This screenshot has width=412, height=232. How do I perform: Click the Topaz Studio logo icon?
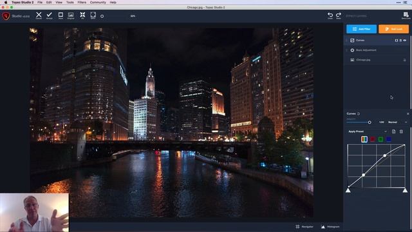pos(6,15)
